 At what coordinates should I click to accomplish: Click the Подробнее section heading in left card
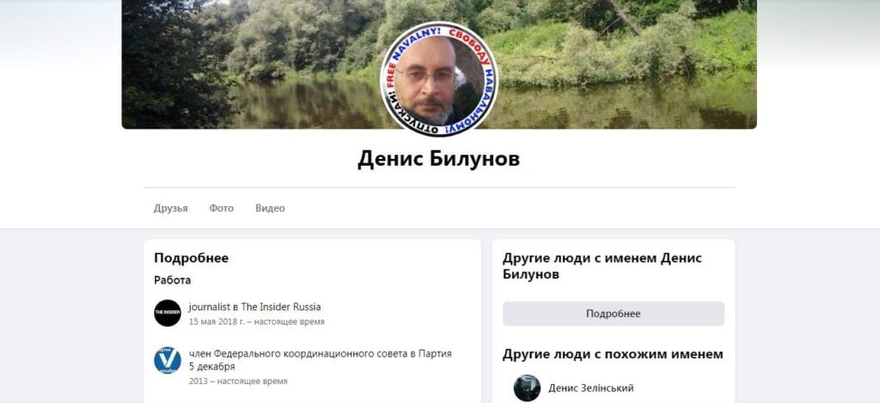[x=192, y=258]
